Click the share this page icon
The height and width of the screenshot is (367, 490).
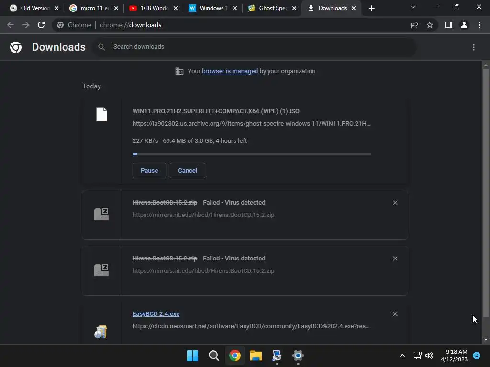(x=414, y=25)
